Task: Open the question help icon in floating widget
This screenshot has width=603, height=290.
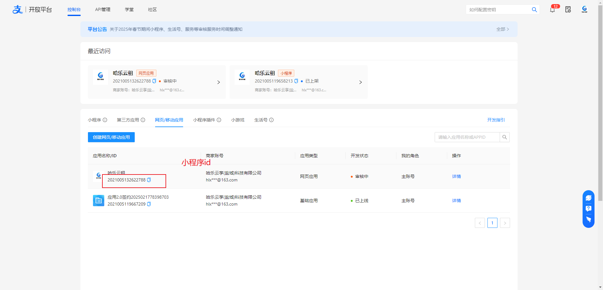Action: [589, 208]
